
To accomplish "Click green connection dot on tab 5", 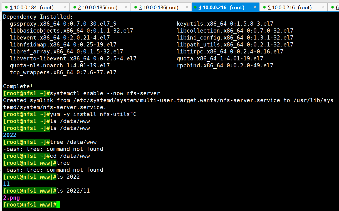I will pos(264,7).
